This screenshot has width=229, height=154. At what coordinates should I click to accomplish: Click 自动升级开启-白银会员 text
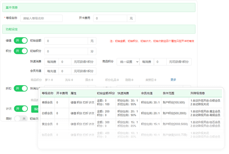(206, 101)
